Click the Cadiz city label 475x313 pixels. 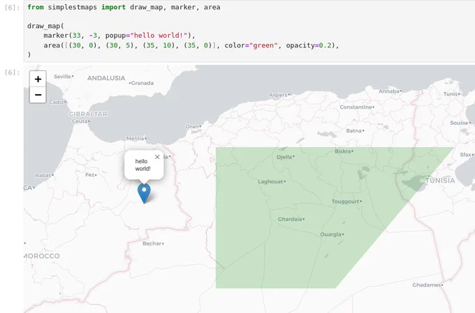coord(57,102)
